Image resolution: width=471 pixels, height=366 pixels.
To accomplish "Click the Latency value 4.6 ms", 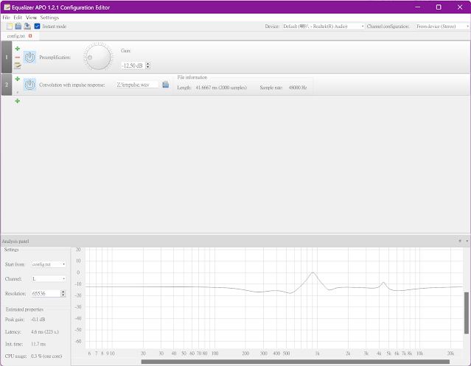I will pyautogui.click(x=45, y=332).
